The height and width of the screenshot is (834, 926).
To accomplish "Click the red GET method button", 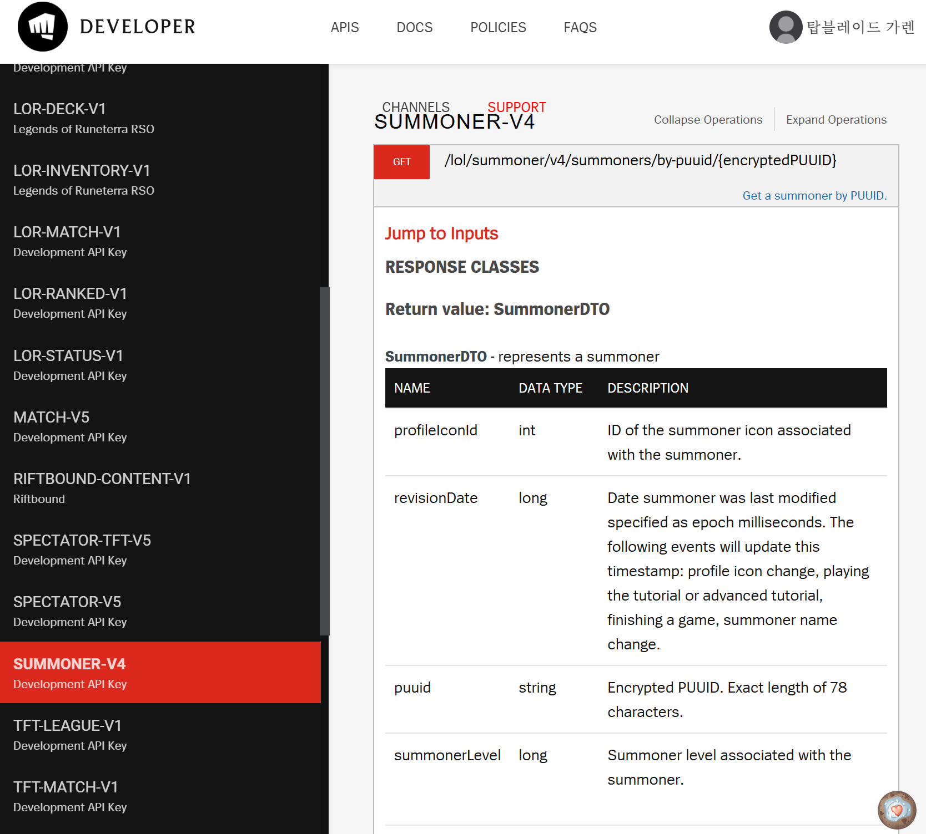I will pos(402,162).
